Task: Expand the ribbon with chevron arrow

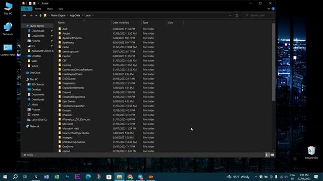Action: coord(268,9)
